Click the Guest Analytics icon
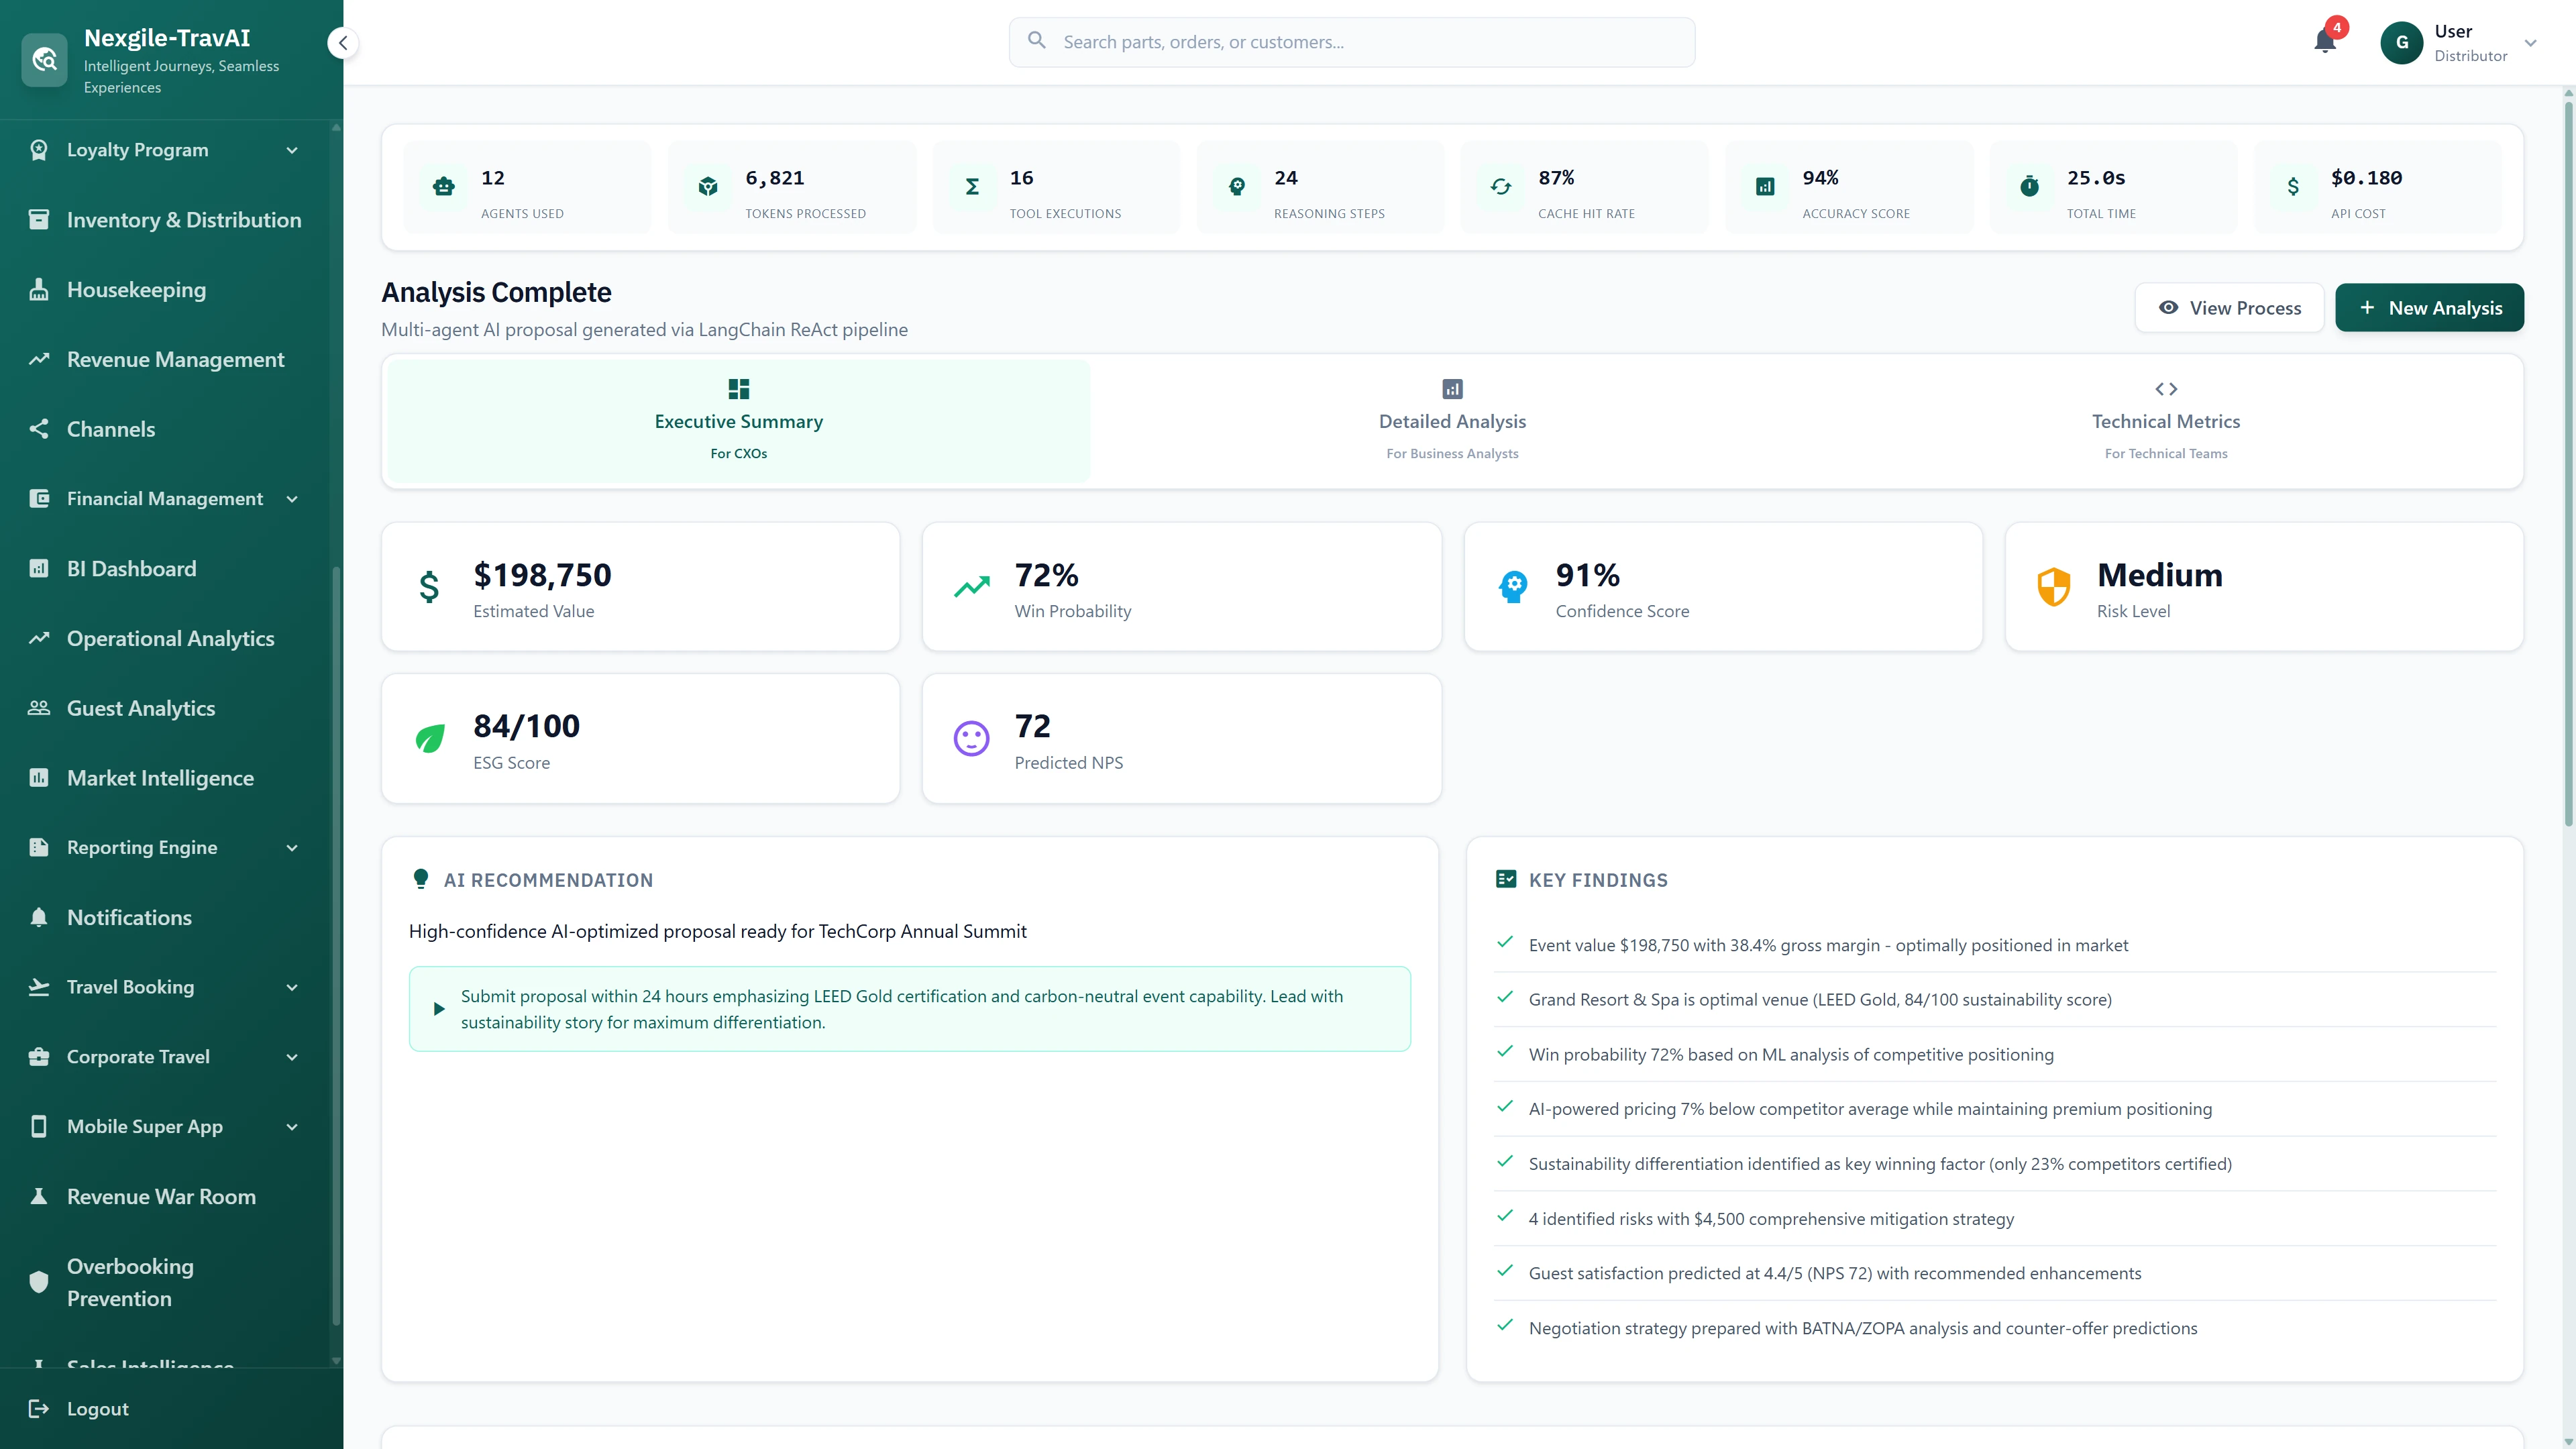The image size is (2576, 1449). [39, 707]
